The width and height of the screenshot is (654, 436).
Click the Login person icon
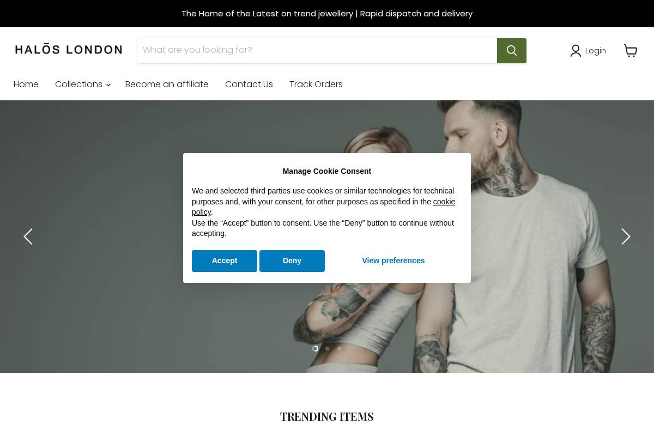click(576, 51)
